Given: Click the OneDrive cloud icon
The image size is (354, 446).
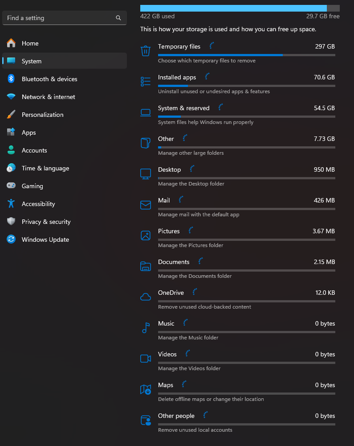Looking at the screenshot, I should (145, 297).
